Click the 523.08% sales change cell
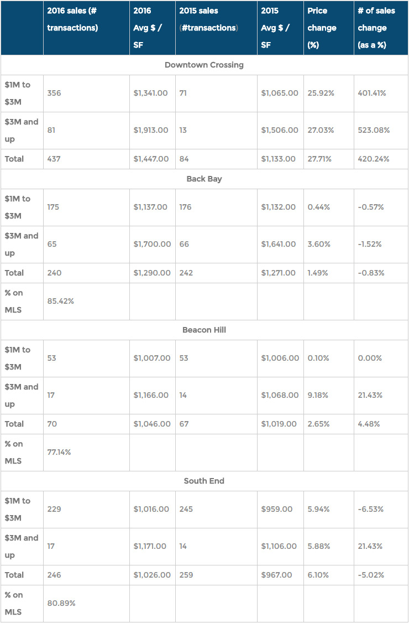The image size is (409, 623). point(373,130)
